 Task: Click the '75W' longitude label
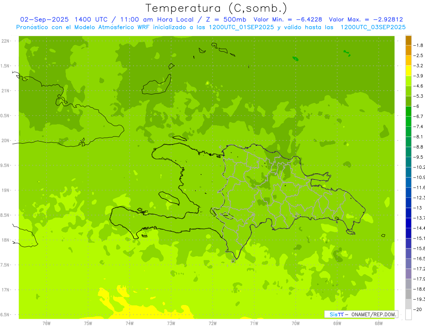click(x=88, y=323)
